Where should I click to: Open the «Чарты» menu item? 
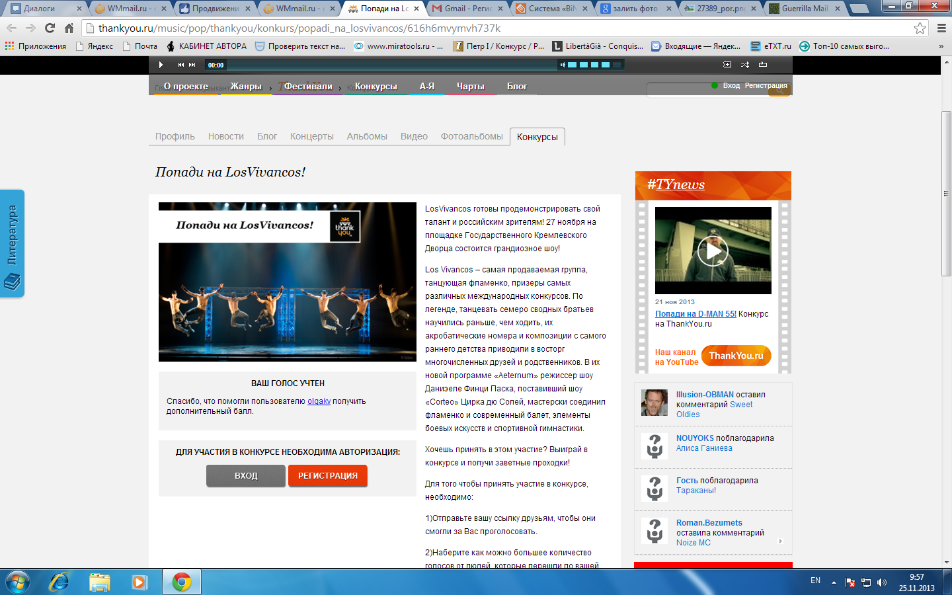pos(471,87)
